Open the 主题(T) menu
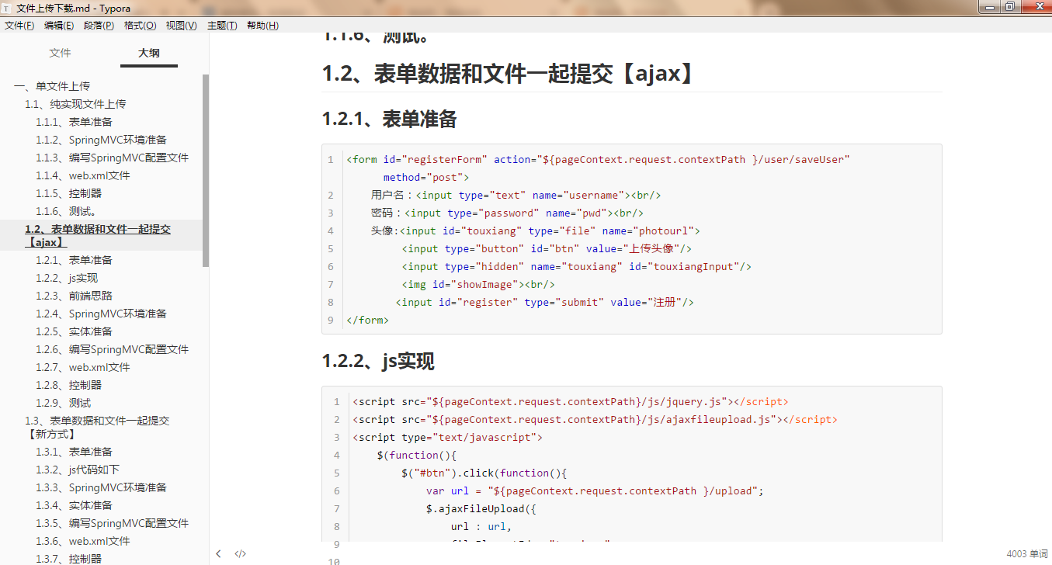The height and width of the screenshot is (565, 1052). [x=222, y=26]
